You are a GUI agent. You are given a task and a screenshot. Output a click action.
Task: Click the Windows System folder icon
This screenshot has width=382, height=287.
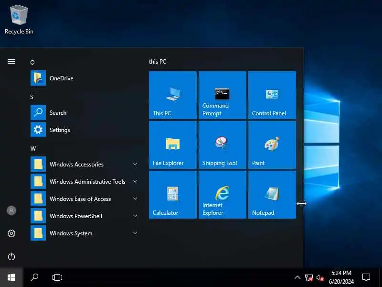38,233
